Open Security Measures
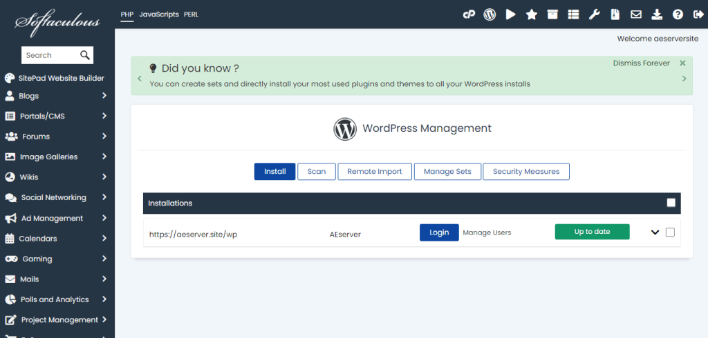 [526, 172]
